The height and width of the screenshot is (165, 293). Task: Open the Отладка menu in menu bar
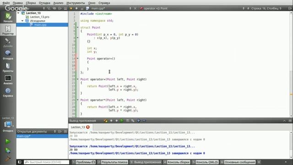click(44, 3)
